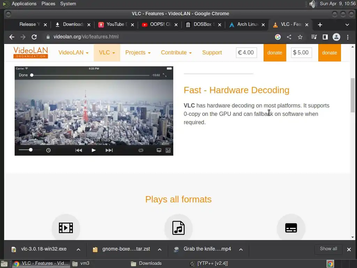Open the Contribute dropdown menu
This screenshot has width=357, height=268.
click(x=176, y=53)
